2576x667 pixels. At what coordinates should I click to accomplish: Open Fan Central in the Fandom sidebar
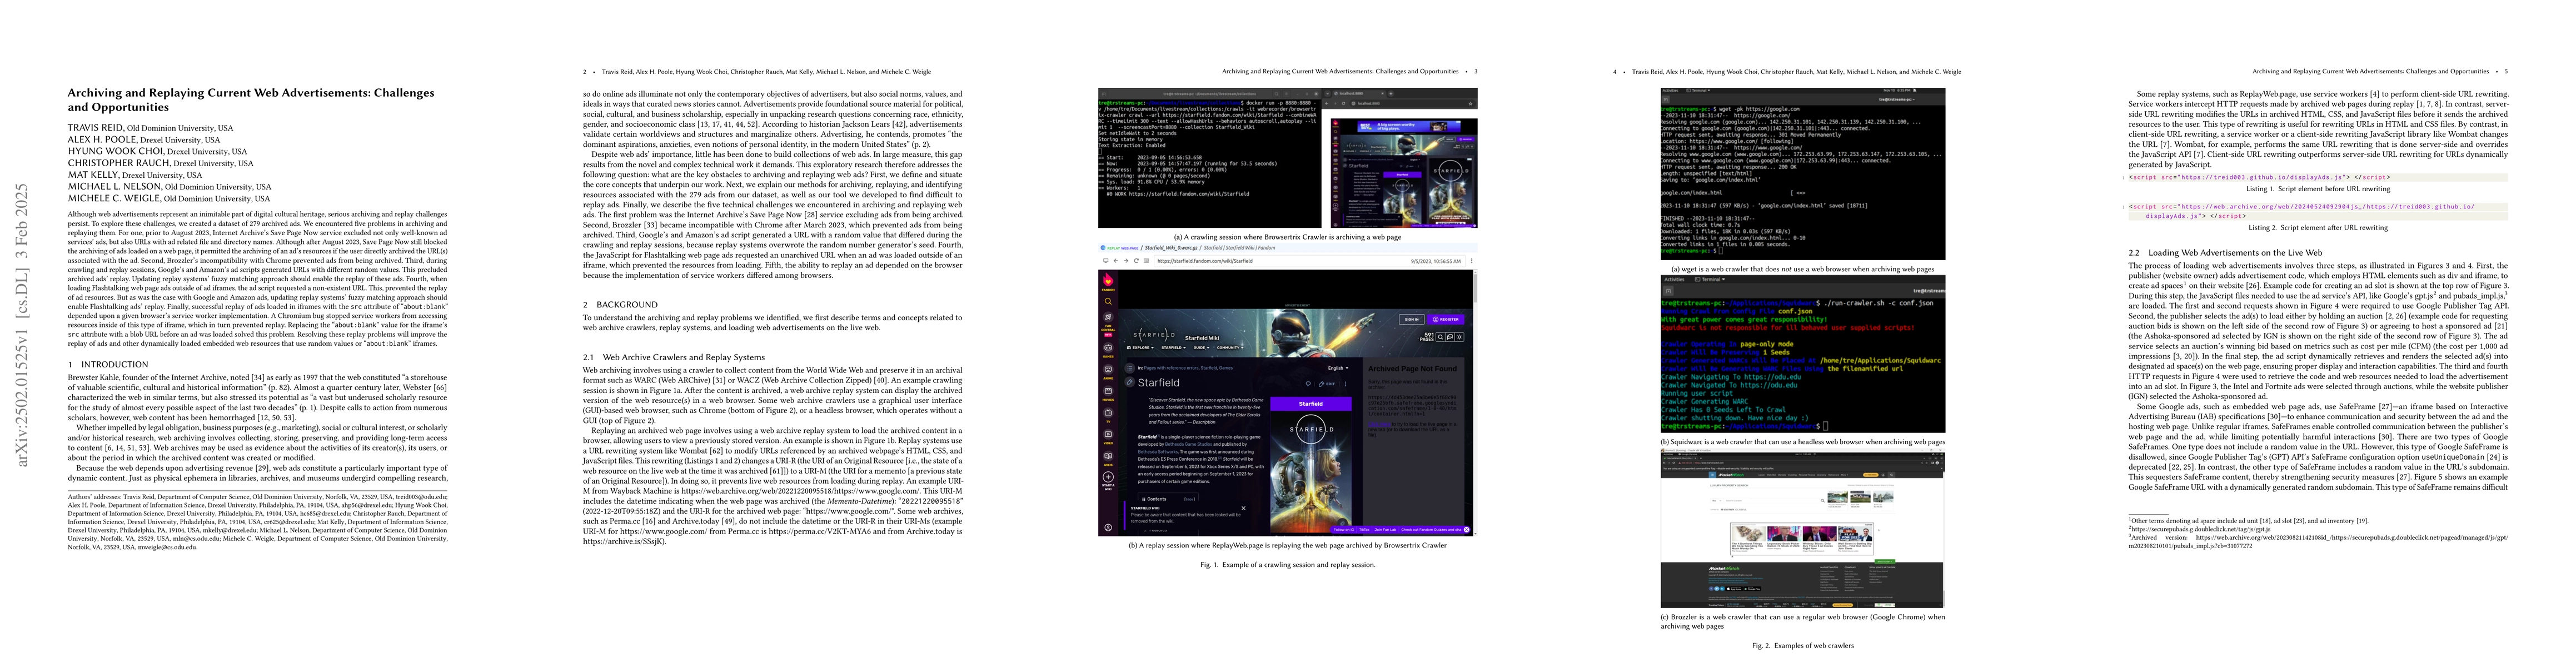(1108, 323)
